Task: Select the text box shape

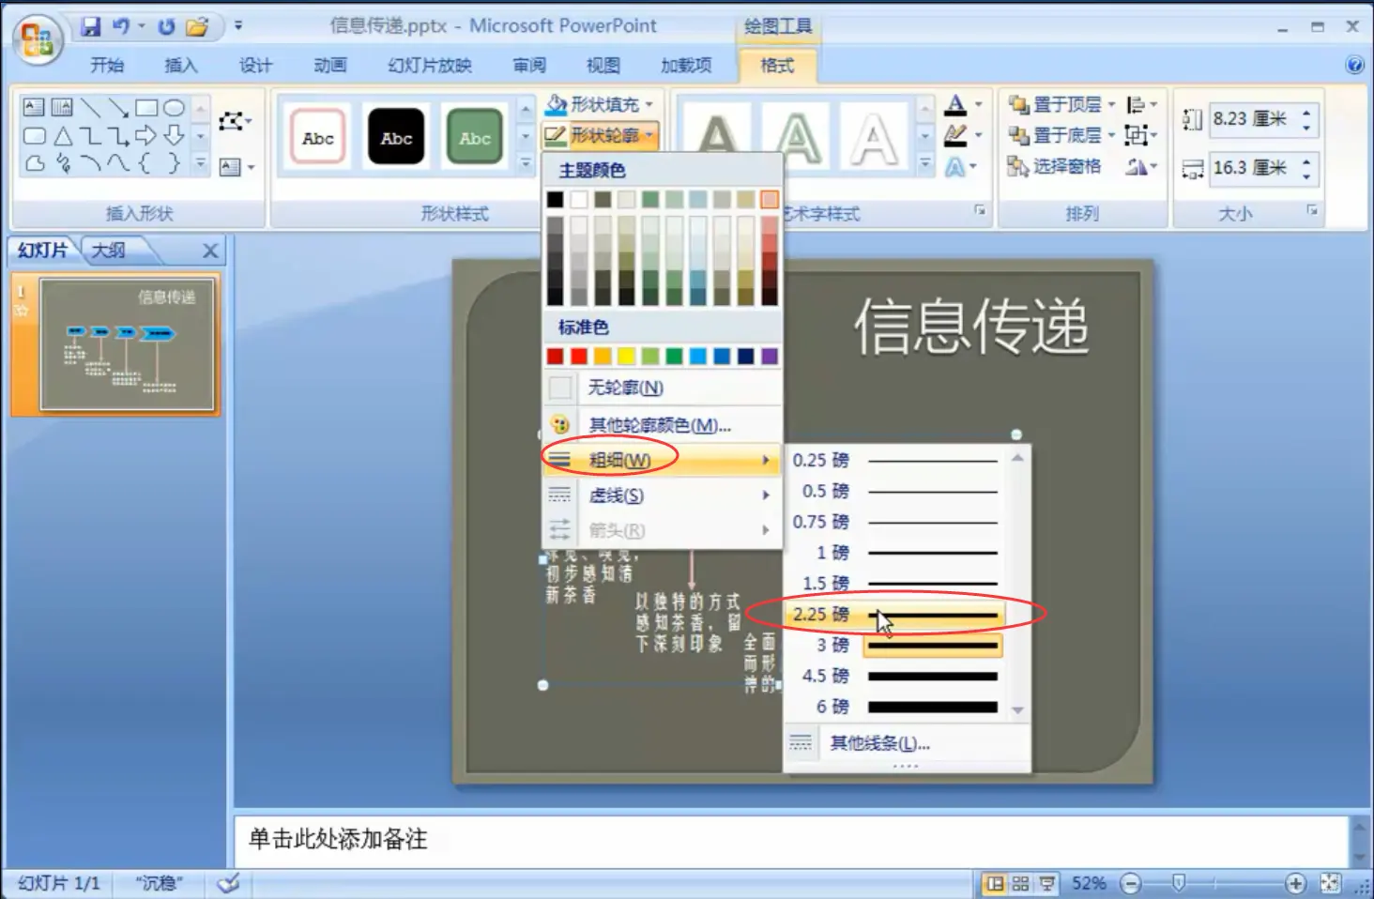Action: pos(34,108)
